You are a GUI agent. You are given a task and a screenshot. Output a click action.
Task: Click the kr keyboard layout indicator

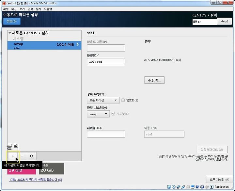(x=205, y=22)
